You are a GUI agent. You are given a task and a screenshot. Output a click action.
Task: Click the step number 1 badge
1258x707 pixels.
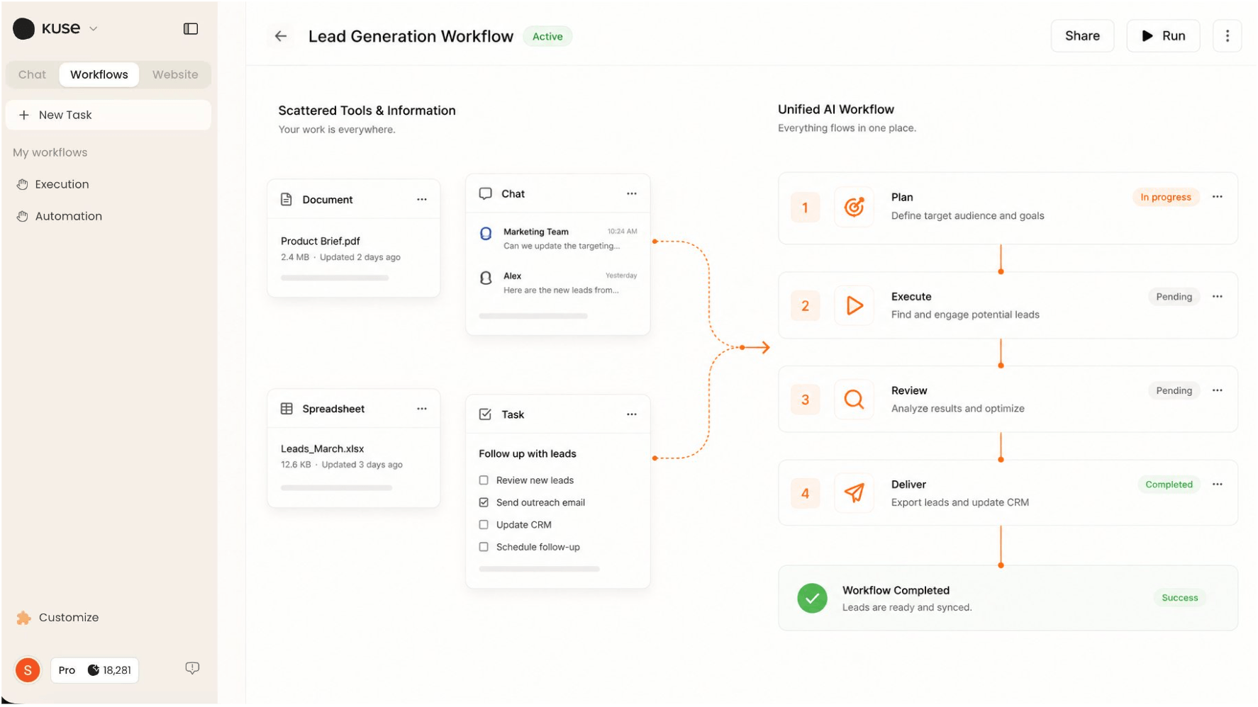[805, 208]
